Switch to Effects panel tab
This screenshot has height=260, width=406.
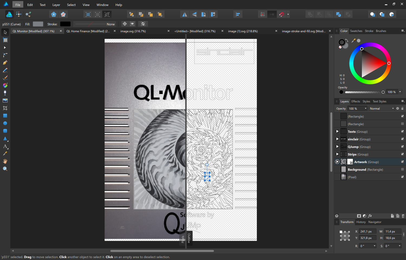click(x=356, y=101)
